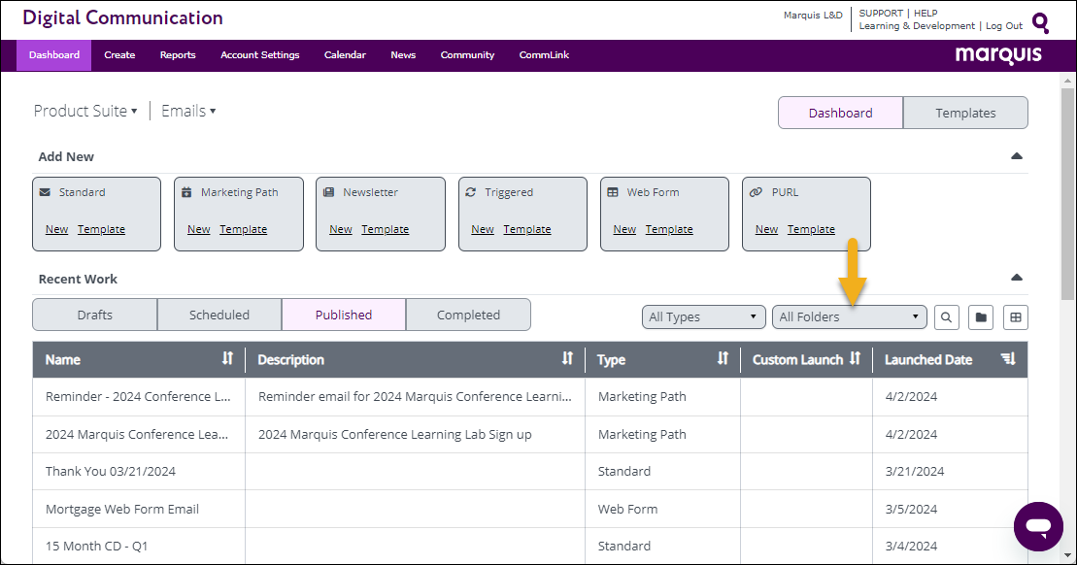
Task: Open Community in navigation bar
Action: pyautogui.click(x=467, y=55)
